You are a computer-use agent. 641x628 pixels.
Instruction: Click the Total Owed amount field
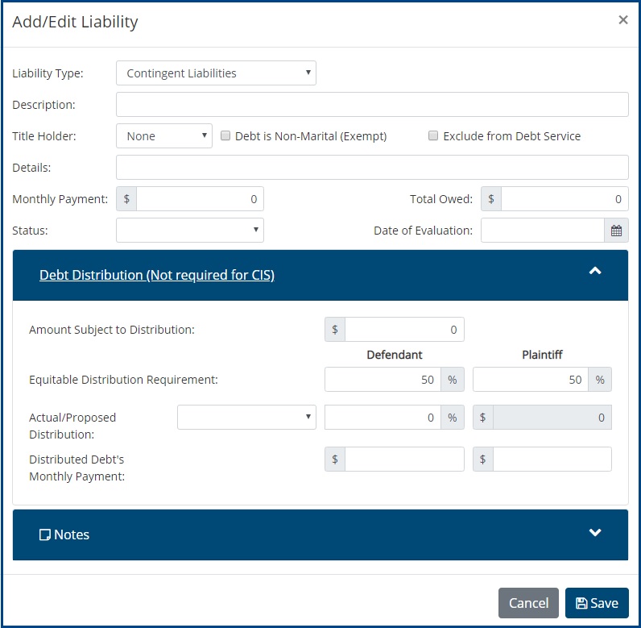(564, 199)
